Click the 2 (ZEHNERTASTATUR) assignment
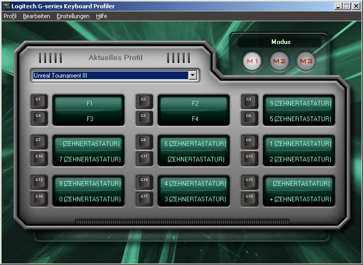Viewport: 363px width, 265px height. (299, 159)
